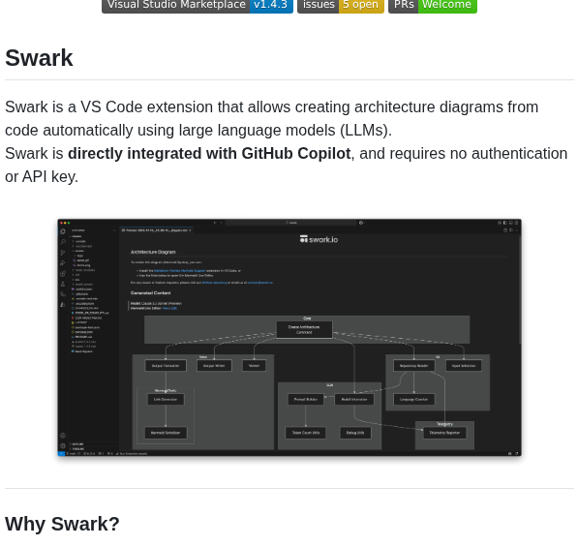Open the Visual Studio Marketplace version badge

(x=198, y=6)
